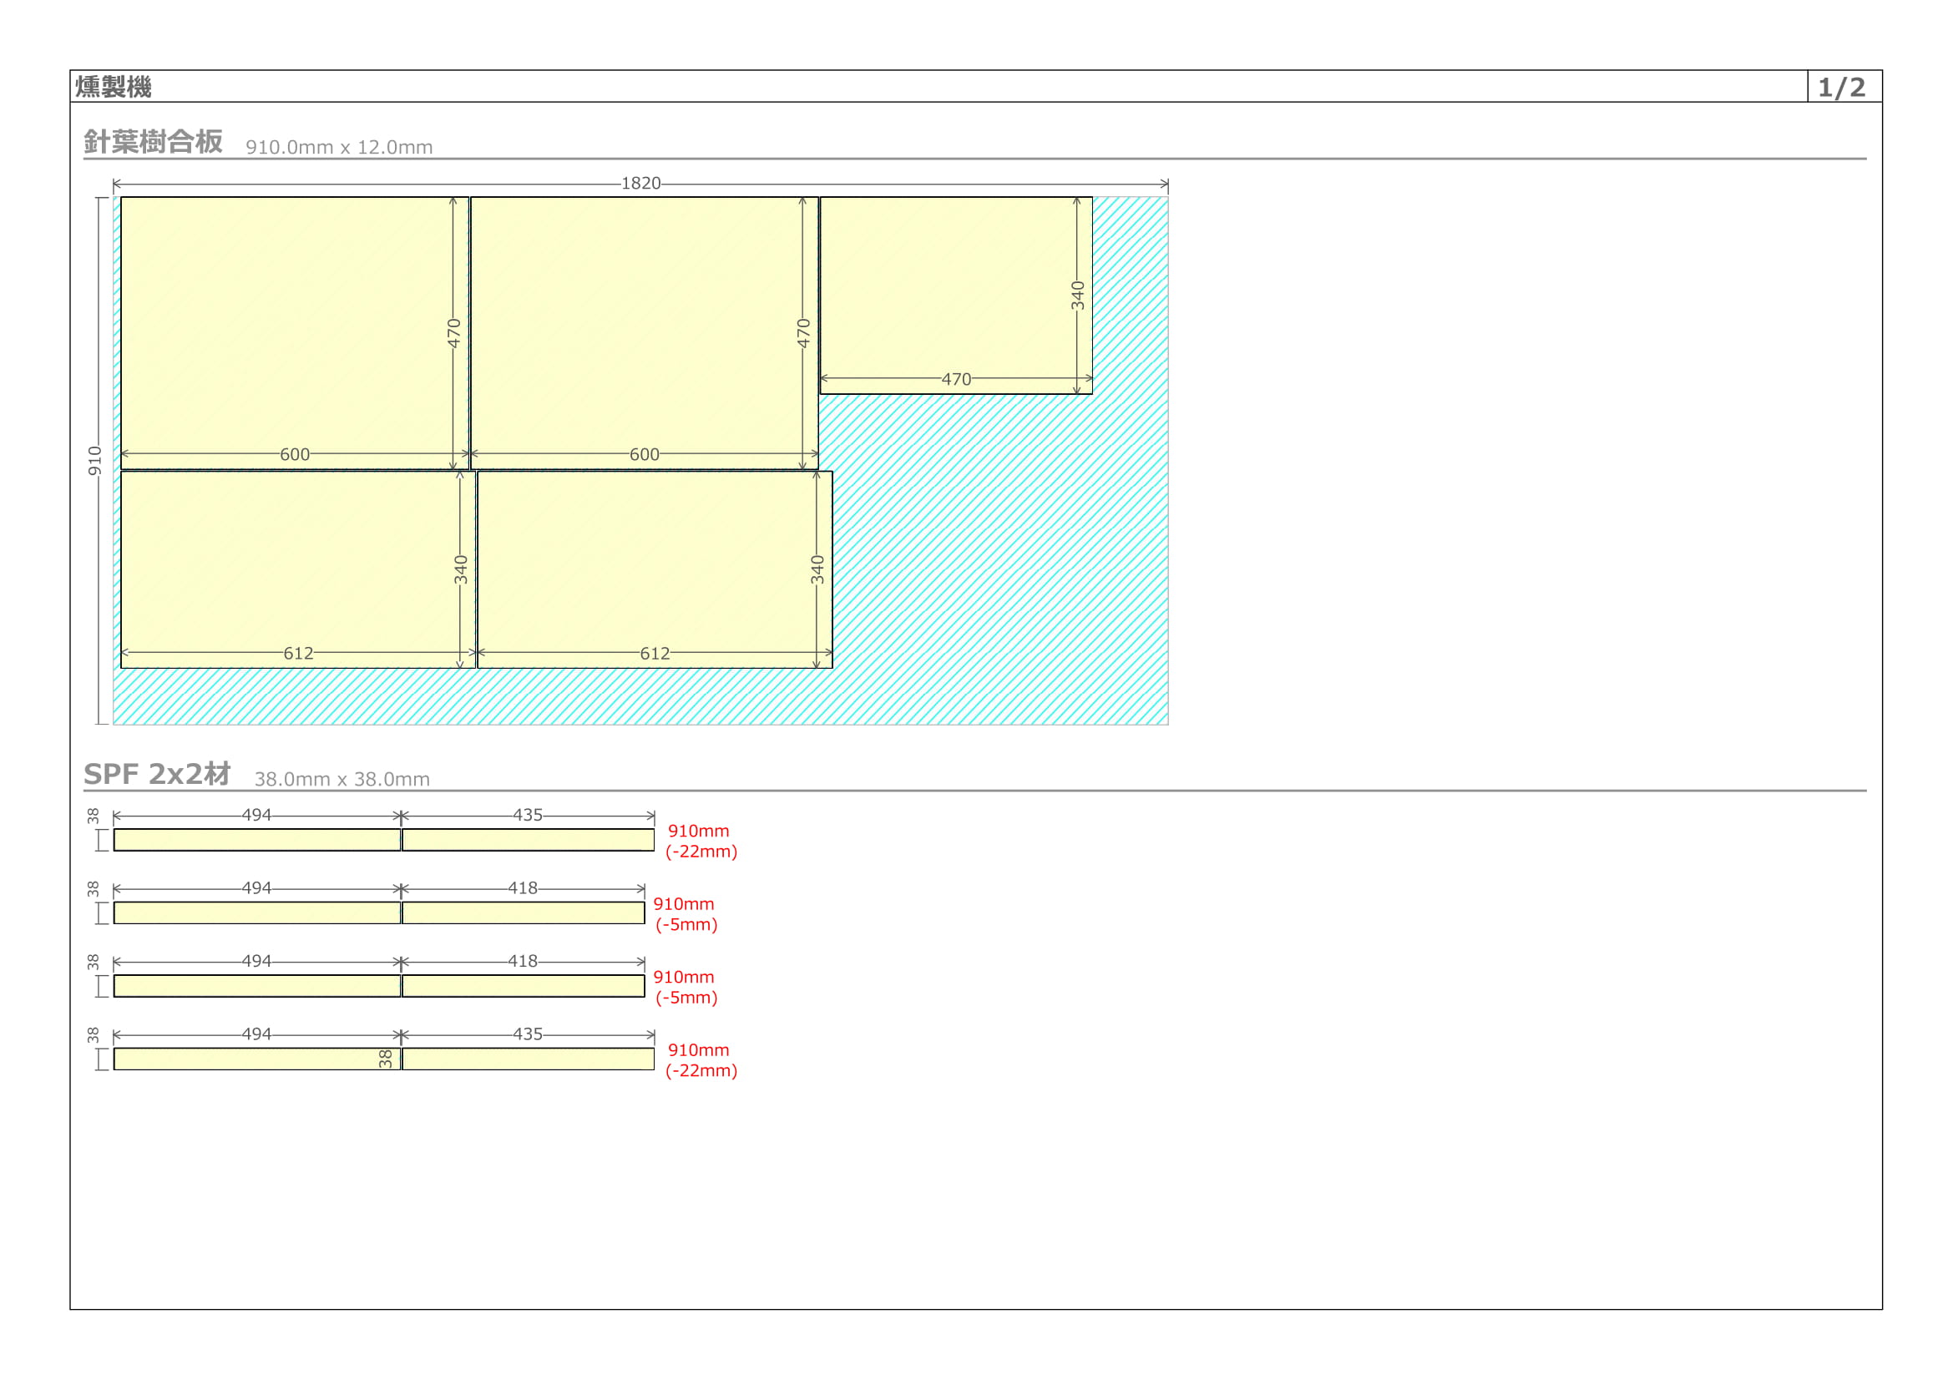1953x1380 pixels.
Task: Click the vertical 470 label in top-middle panel
Action: pos(803,333)
